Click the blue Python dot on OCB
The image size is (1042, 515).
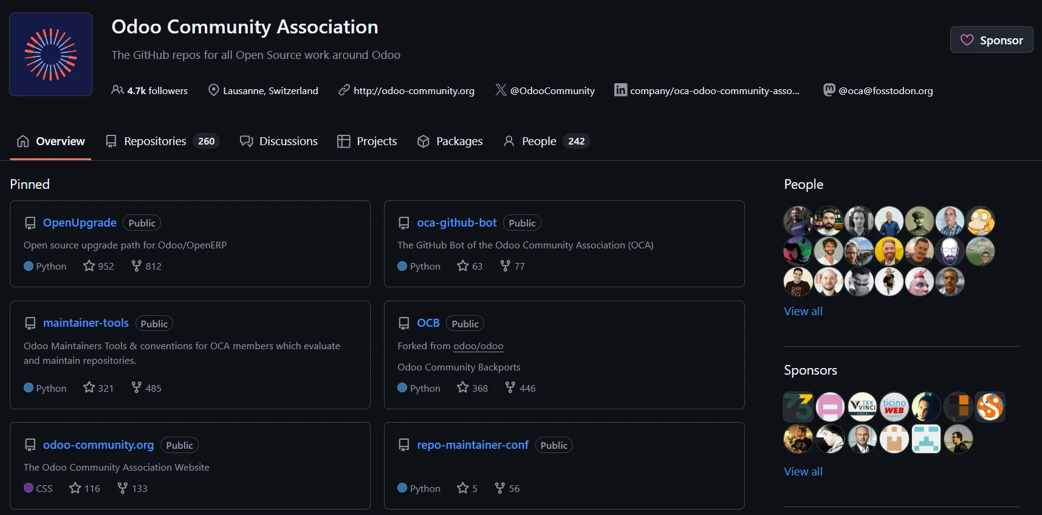click(402, 387)
